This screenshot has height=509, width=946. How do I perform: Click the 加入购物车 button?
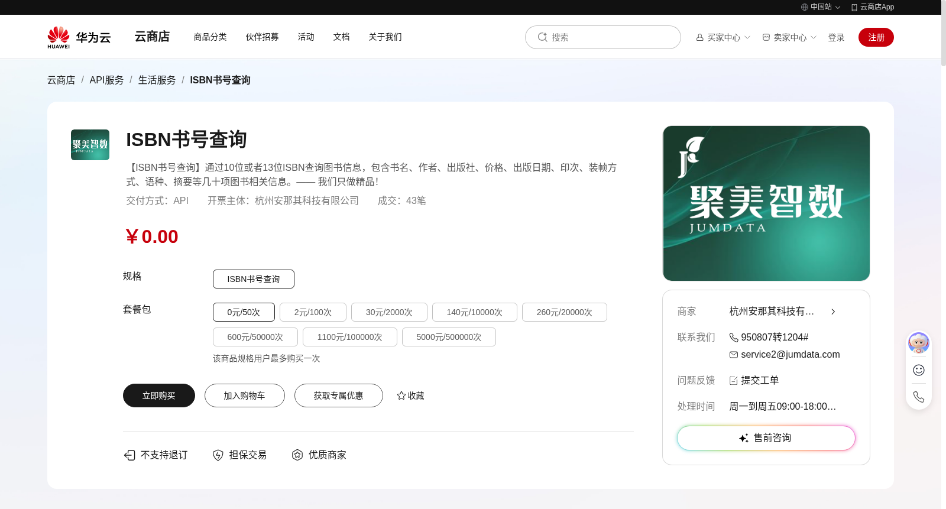pos(245,395)
